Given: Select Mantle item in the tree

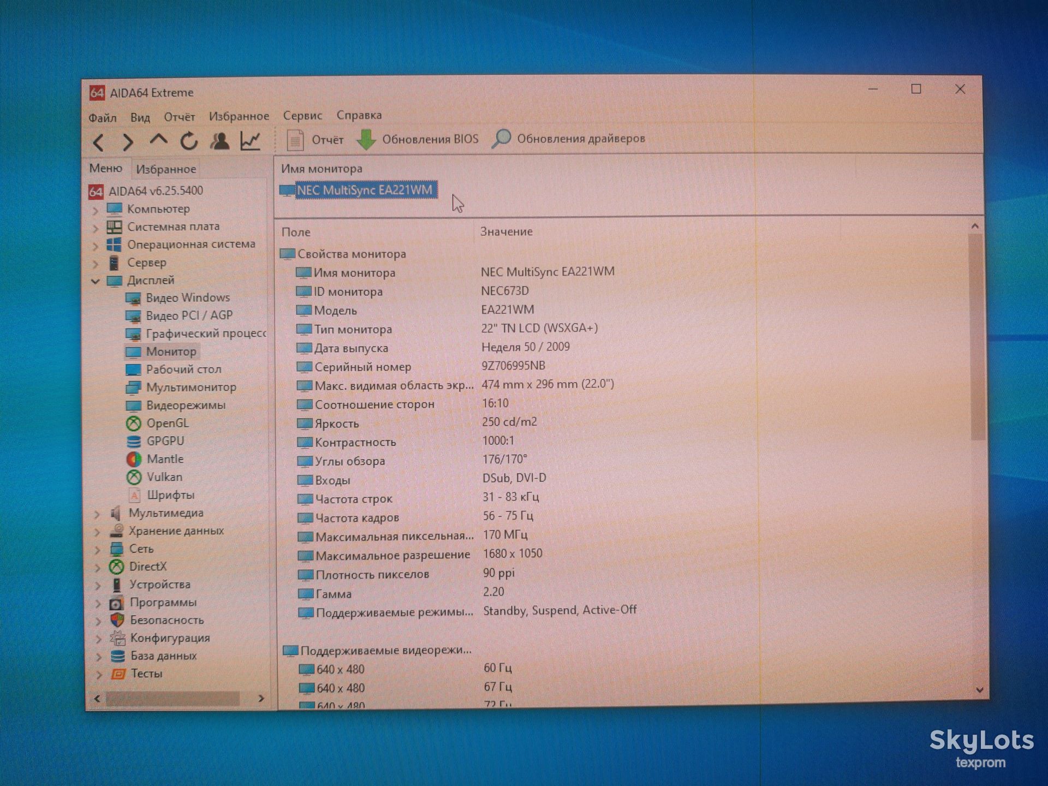Looking at the screenshot, I should tap(156, 459).
